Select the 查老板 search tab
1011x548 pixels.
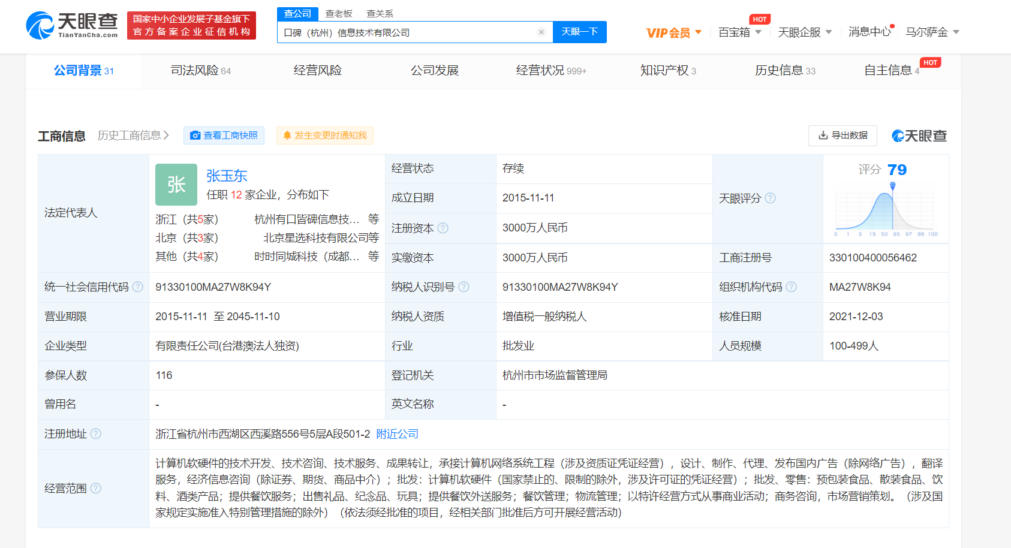pos(339,14)
